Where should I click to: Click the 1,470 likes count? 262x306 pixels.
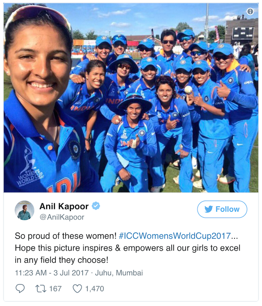coord(95,289)
